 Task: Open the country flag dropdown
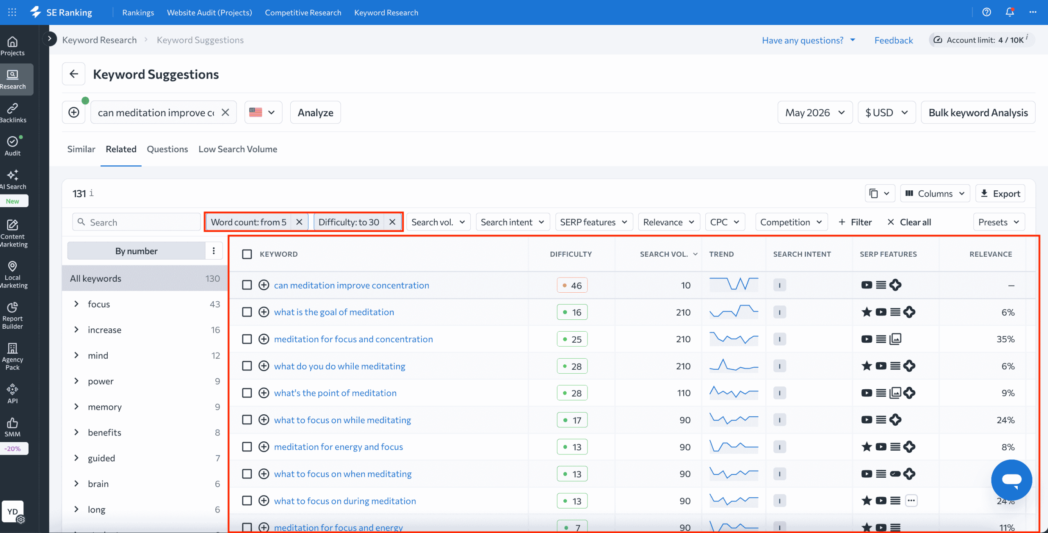pos(263,112)
